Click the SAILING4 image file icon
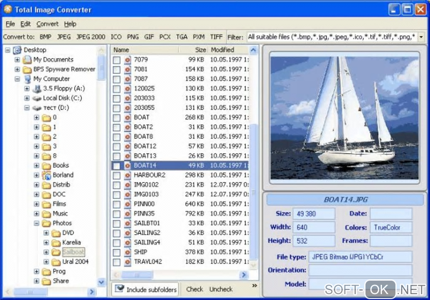430x300 pixels. (127, 243)
